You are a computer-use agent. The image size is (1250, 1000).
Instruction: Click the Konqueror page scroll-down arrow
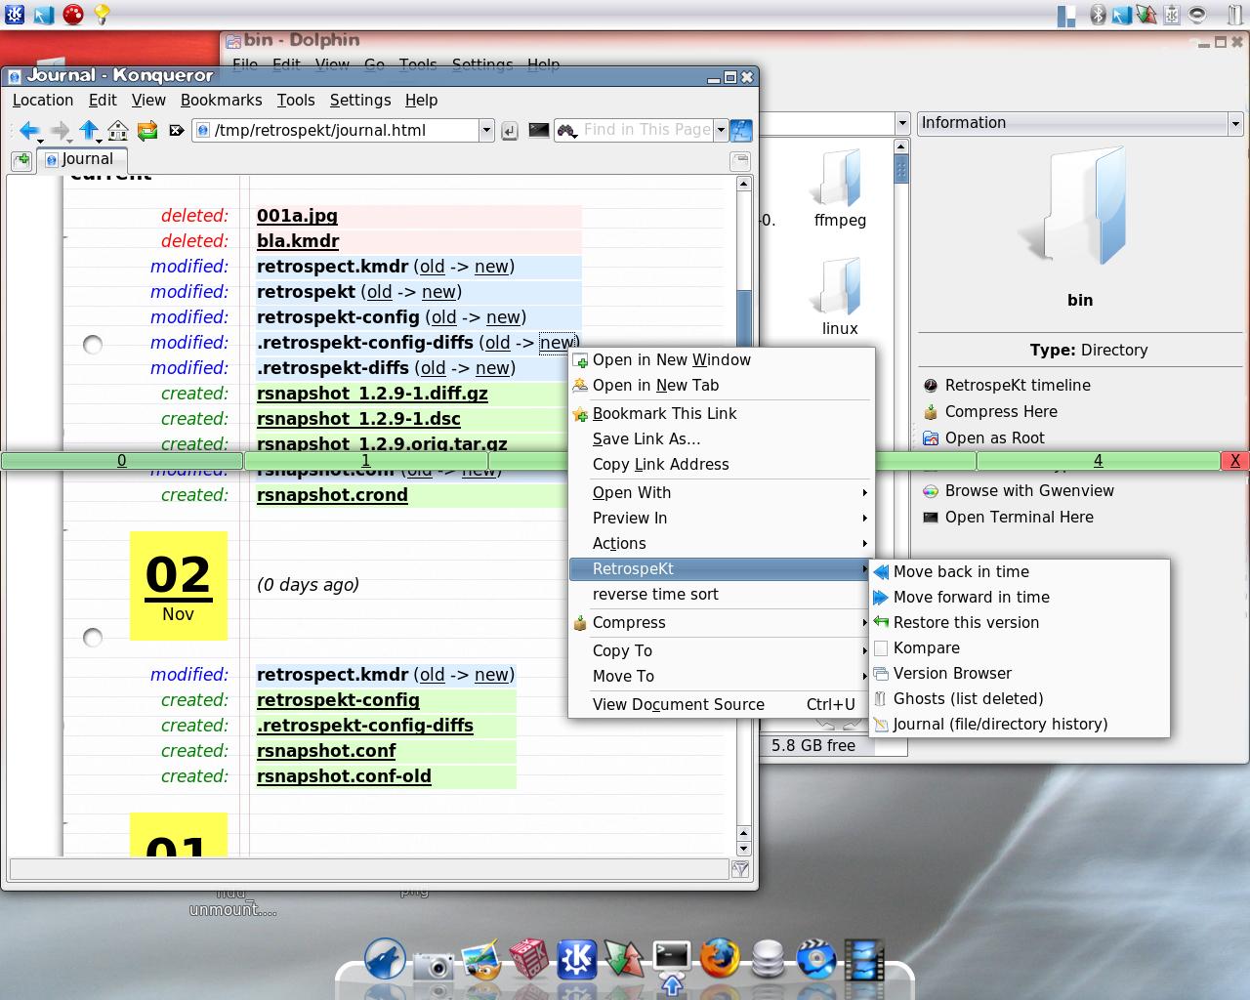click(743, 851)
